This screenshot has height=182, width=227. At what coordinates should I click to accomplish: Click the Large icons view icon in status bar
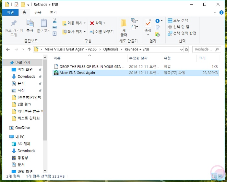[220, 176]
